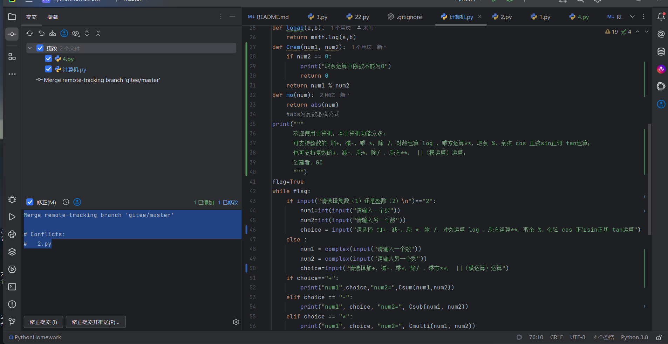The image size is (668, 344).
Task: Click the 修正提交并推送(P)... button
Action: point(96,322)
